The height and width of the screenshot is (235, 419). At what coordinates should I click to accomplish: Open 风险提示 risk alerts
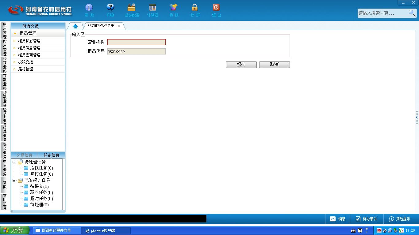400,219
